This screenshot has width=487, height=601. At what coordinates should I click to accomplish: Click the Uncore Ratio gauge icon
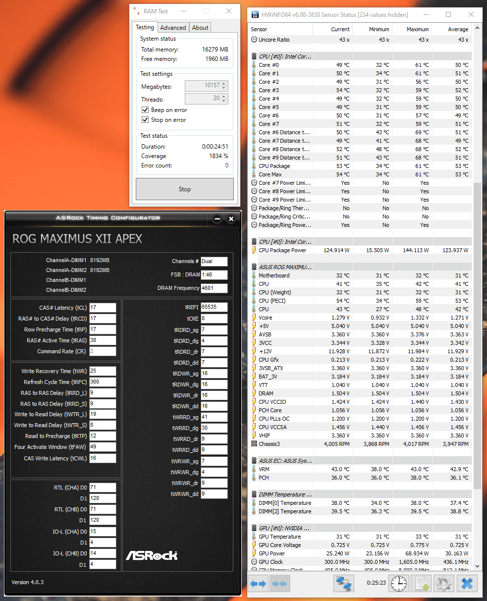point(254,40)
